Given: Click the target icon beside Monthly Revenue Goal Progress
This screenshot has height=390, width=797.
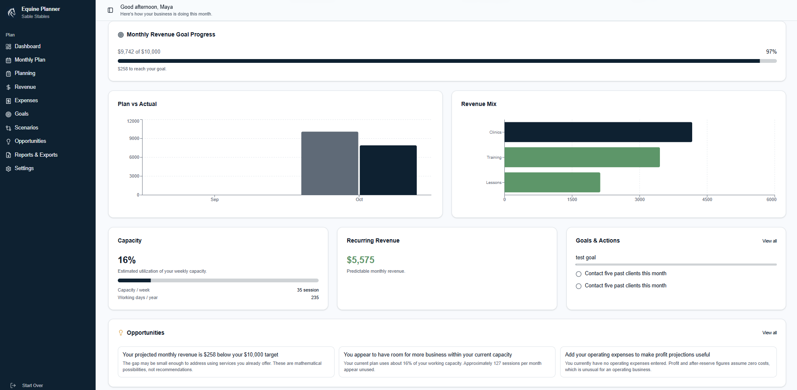Looking at the screenshot, I should pos(121,35).
